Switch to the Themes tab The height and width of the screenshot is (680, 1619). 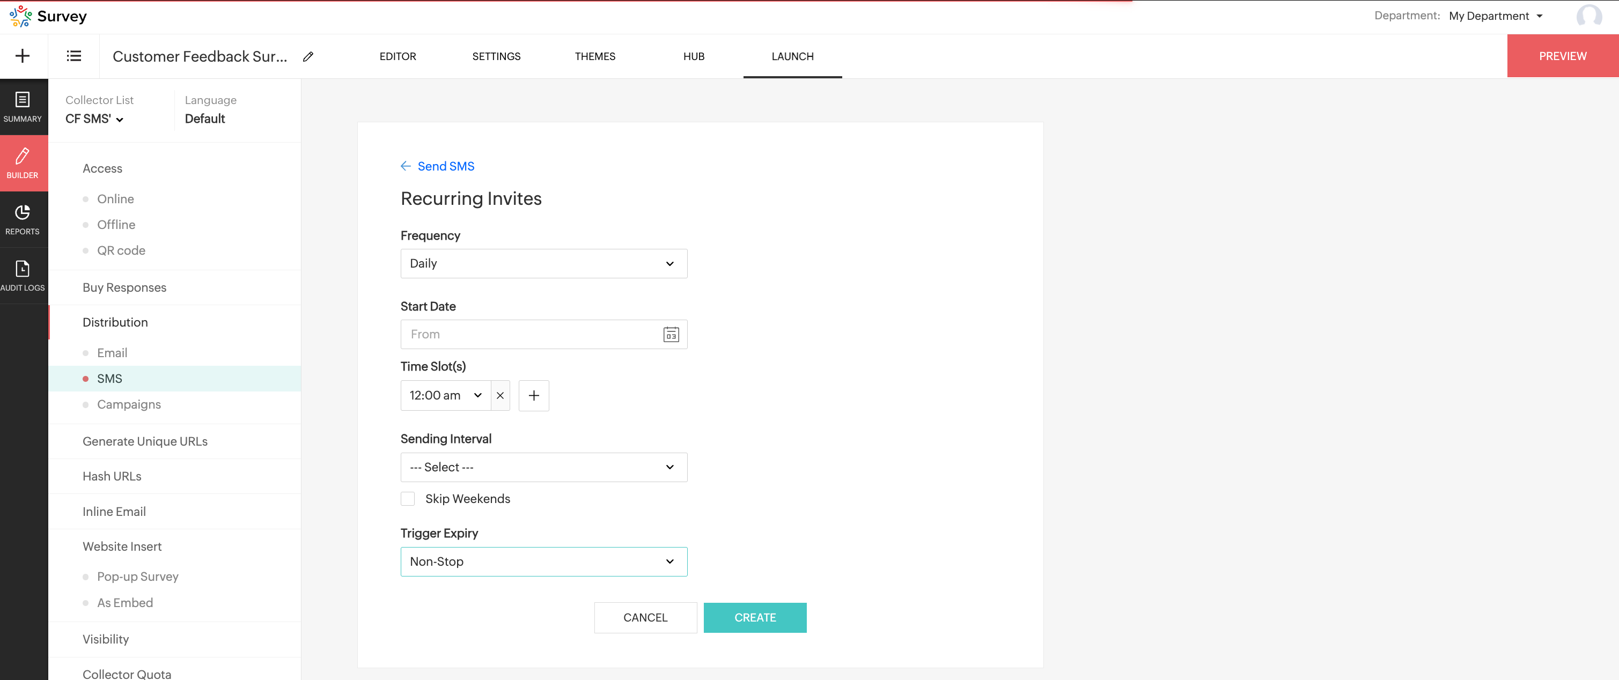click(x=594, y=56)
